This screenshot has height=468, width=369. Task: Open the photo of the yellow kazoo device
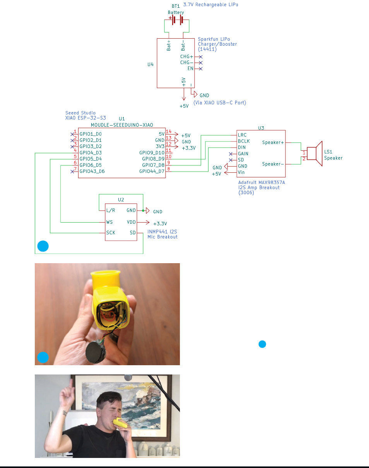108,314
